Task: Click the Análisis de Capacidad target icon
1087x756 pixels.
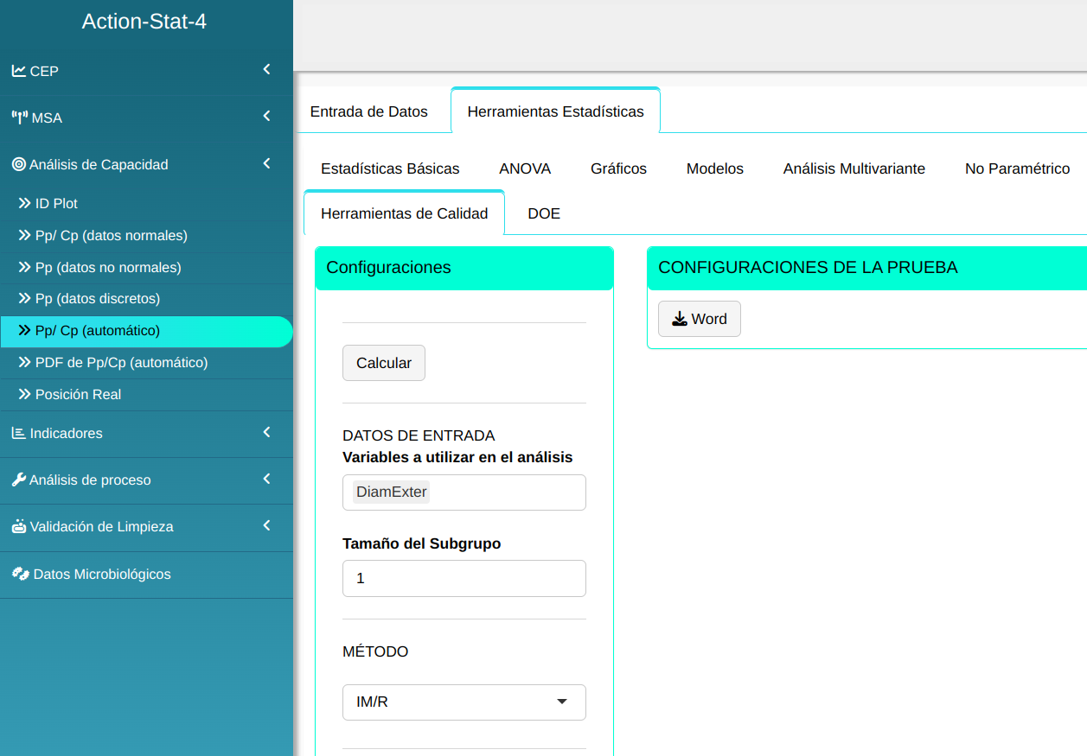Action: [x=18, y=164]
